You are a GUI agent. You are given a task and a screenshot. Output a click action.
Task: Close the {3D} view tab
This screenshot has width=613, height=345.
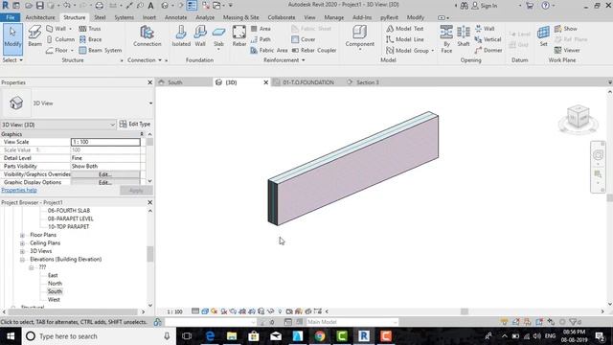pyautogui.click(x=266, y=82)
